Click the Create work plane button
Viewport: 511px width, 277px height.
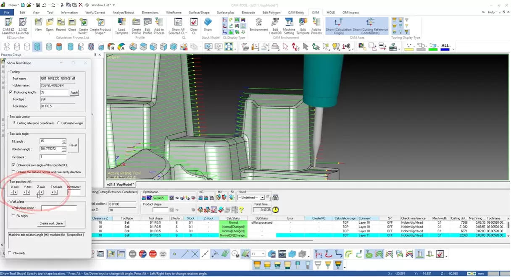[51, 223]
